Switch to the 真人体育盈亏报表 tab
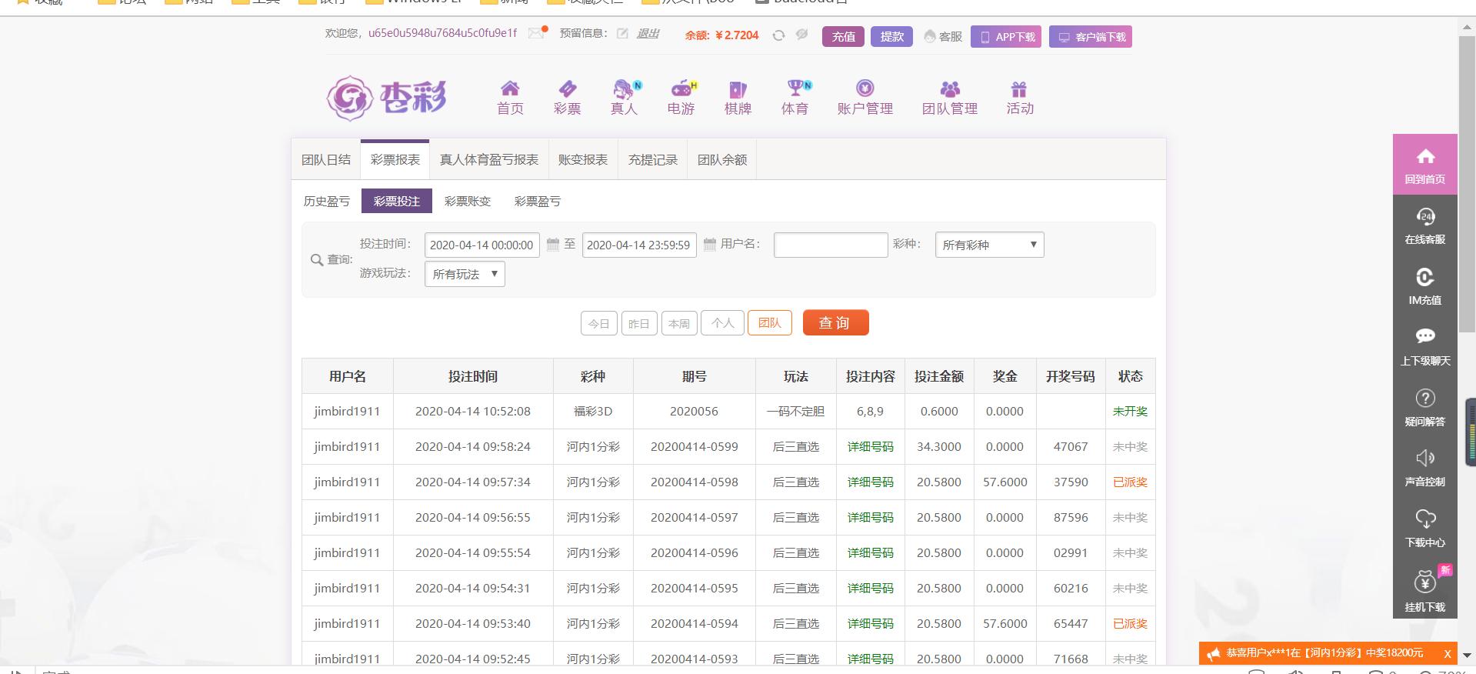This screenshot has width=1476, height=674. pyautogui.click(x=489, y=160)
